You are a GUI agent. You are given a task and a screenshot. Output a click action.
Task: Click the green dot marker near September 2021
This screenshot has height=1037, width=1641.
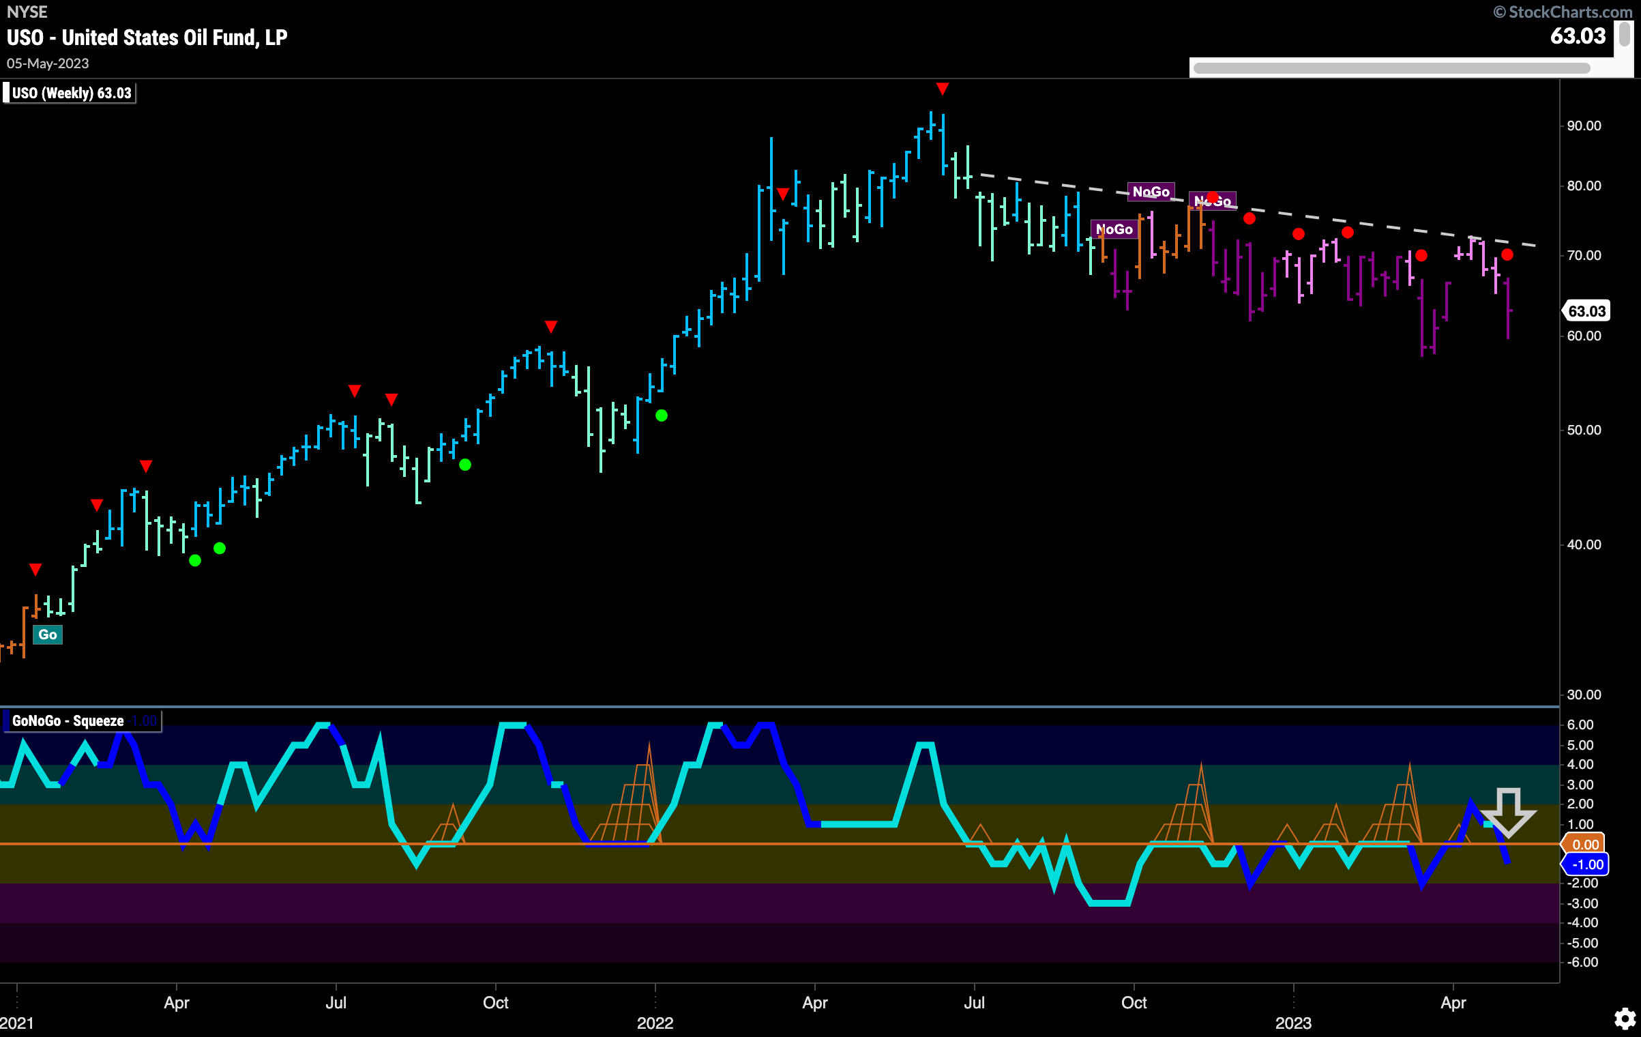[465, 465]
